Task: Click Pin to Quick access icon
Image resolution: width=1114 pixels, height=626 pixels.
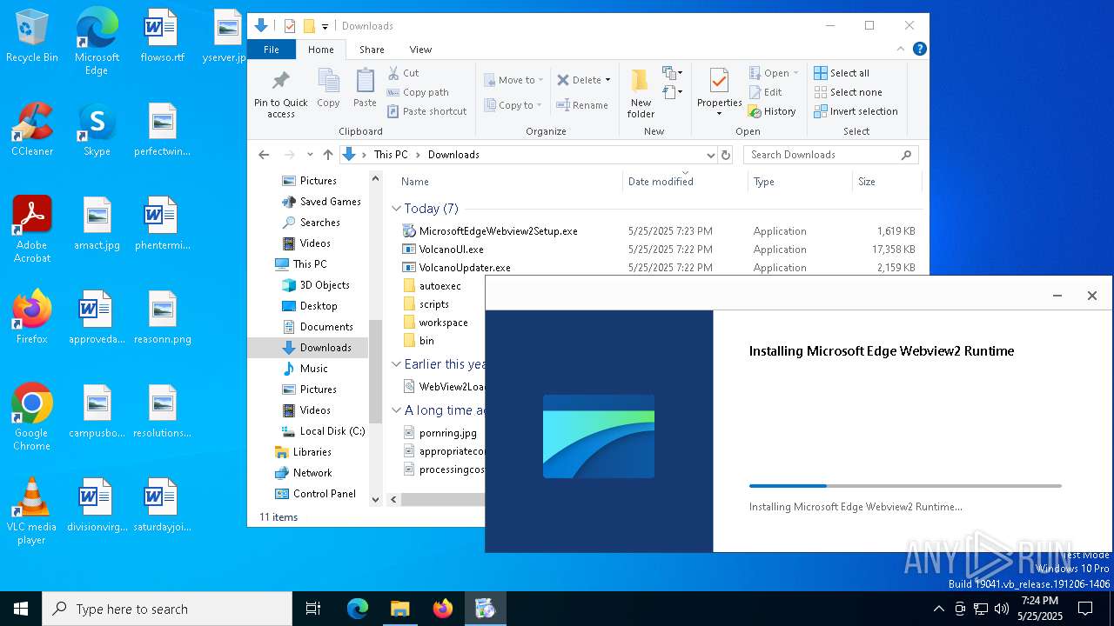Action: pos(280,94)
